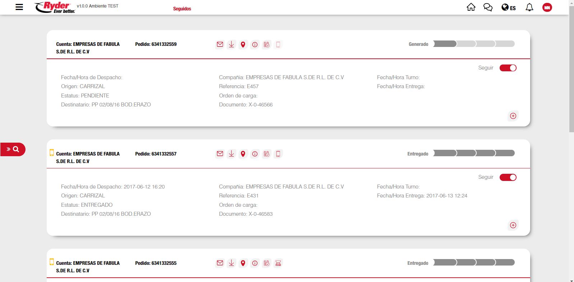
Task: Open the notifications bell
Action: point(529,7)
